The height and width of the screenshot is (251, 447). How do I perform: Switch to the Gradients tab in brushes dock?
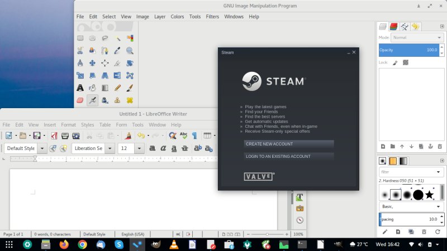pos(403,161)
